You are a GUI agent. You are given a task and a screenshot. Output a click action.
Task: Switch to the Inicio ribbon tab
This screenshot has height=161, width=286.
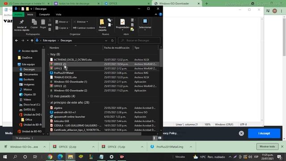coord(30,14)
